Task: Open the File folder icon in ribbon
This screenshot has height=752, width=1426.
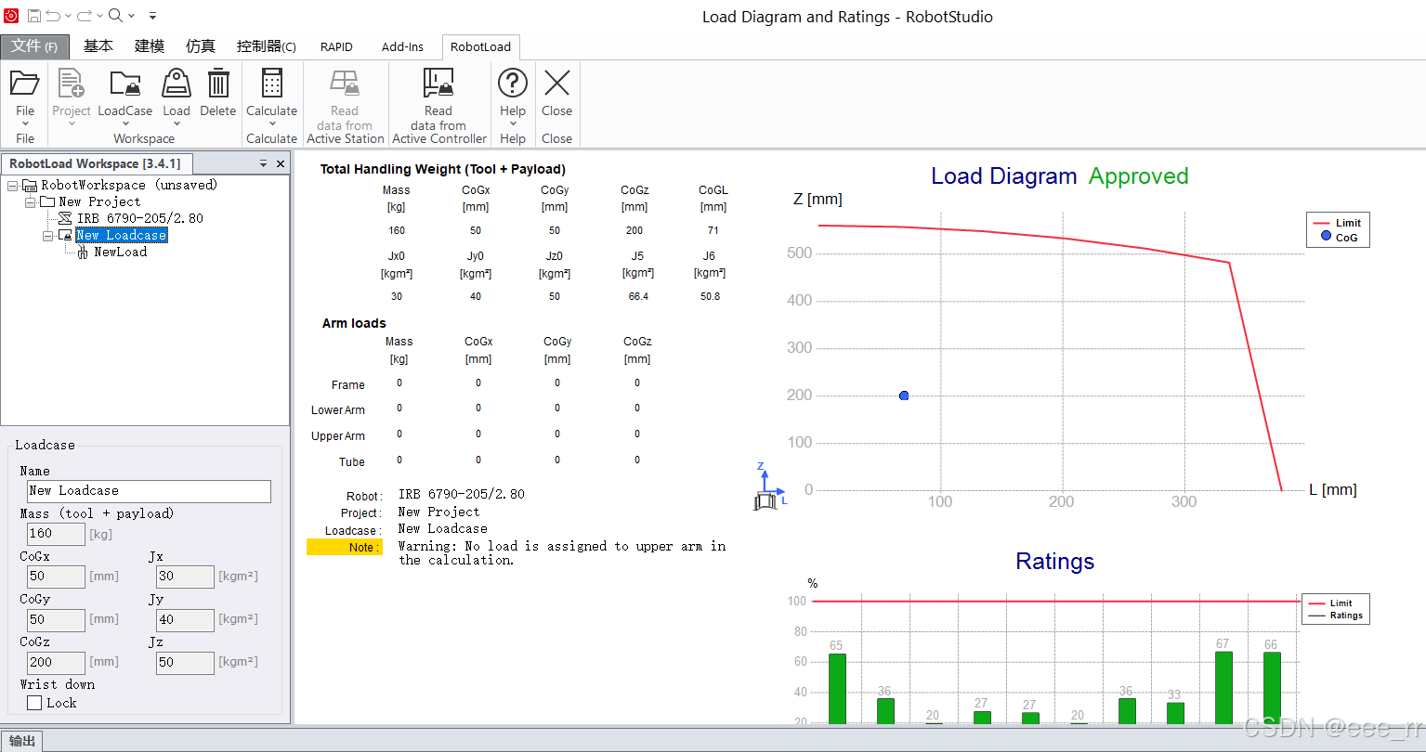Action: [x=25, y=84]
